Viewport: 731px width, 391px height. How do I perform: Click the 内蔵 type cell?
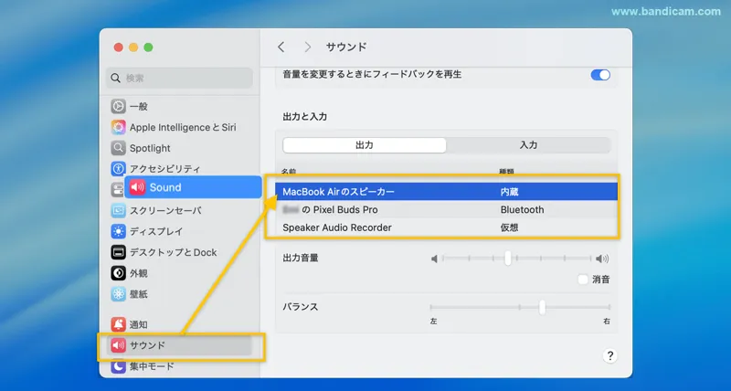[510, 192]
